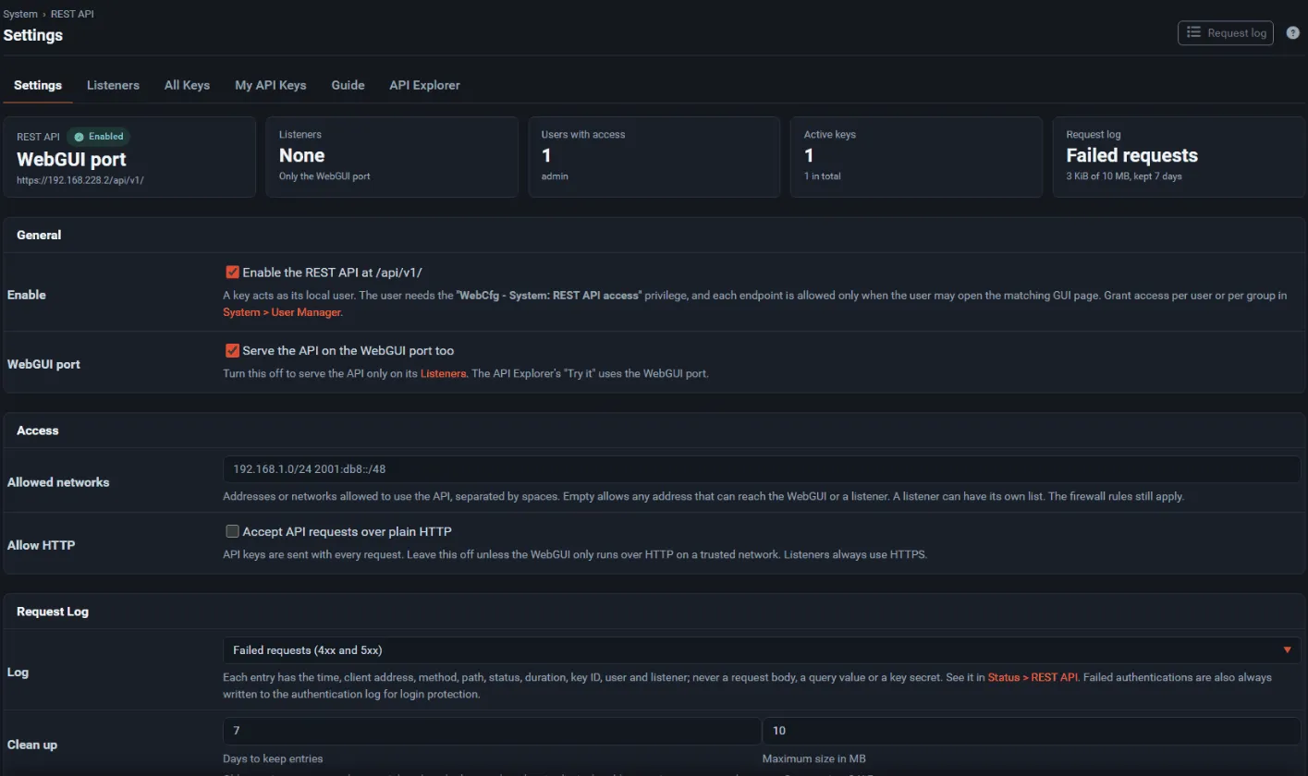Click the Listeners summary card showing None
The width and height of the screenshot is (1308, 776).
[392, 157]
